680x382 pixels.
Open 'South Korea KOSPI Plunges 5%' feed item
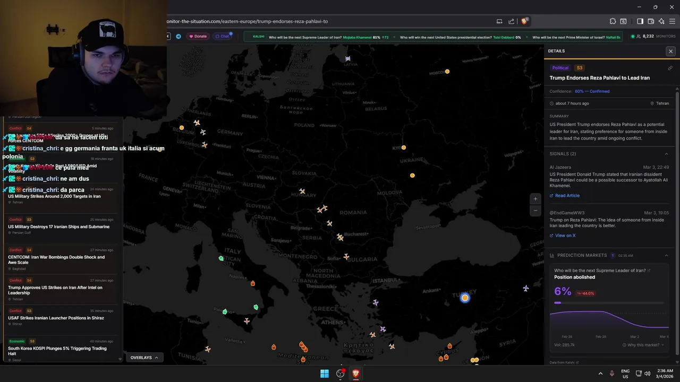(61, 350)
